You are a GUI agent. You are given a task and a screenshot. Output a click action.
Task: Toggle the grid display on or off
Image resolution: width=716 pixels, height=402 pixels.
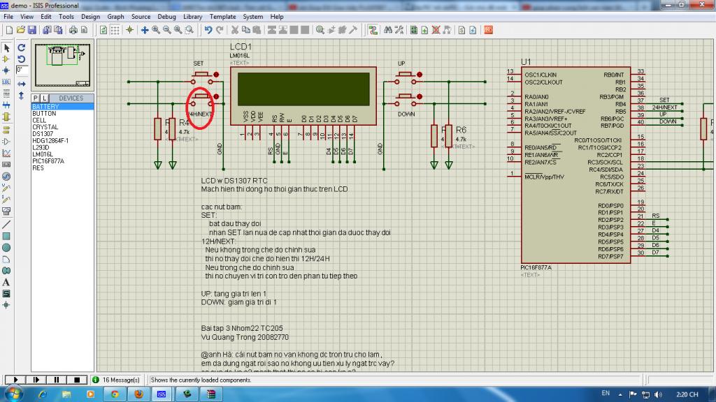click(115, 30)
